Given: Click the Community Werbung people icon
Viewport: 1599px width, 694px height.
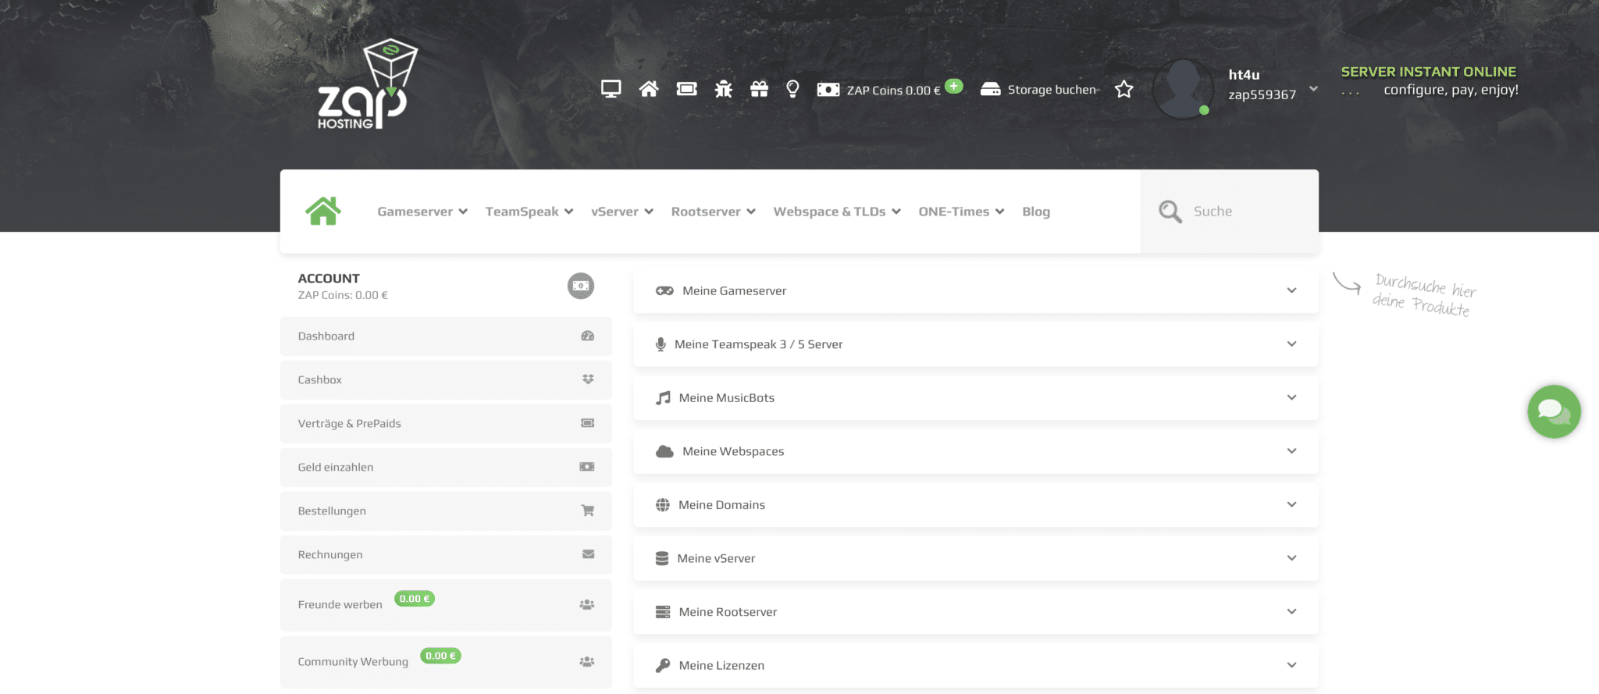Looking at the screenshot, I should tap(587, 661).
